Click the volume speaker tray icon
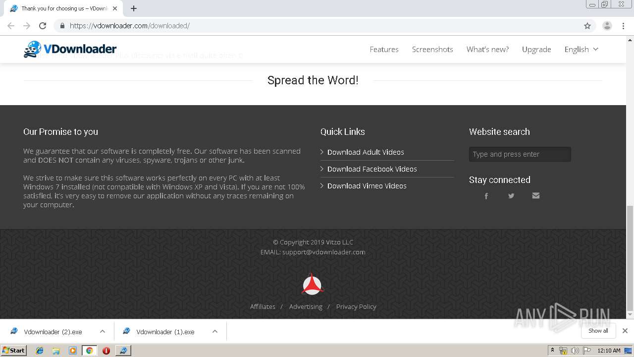 (x=575, y=351)
